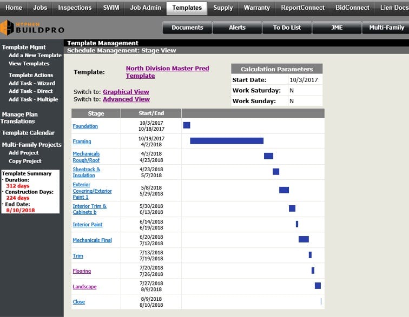The image size is (409, 317).
Task: Open Manage Plan Translations
Action: [19, 118]
